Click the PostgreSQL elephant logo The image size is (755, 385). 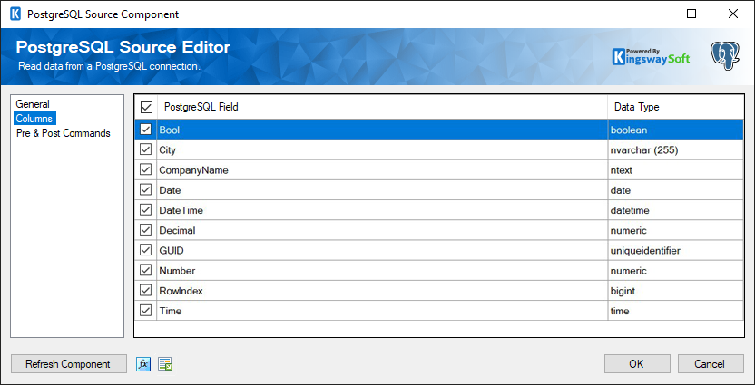pyautogui.click(x=725, y=56)
